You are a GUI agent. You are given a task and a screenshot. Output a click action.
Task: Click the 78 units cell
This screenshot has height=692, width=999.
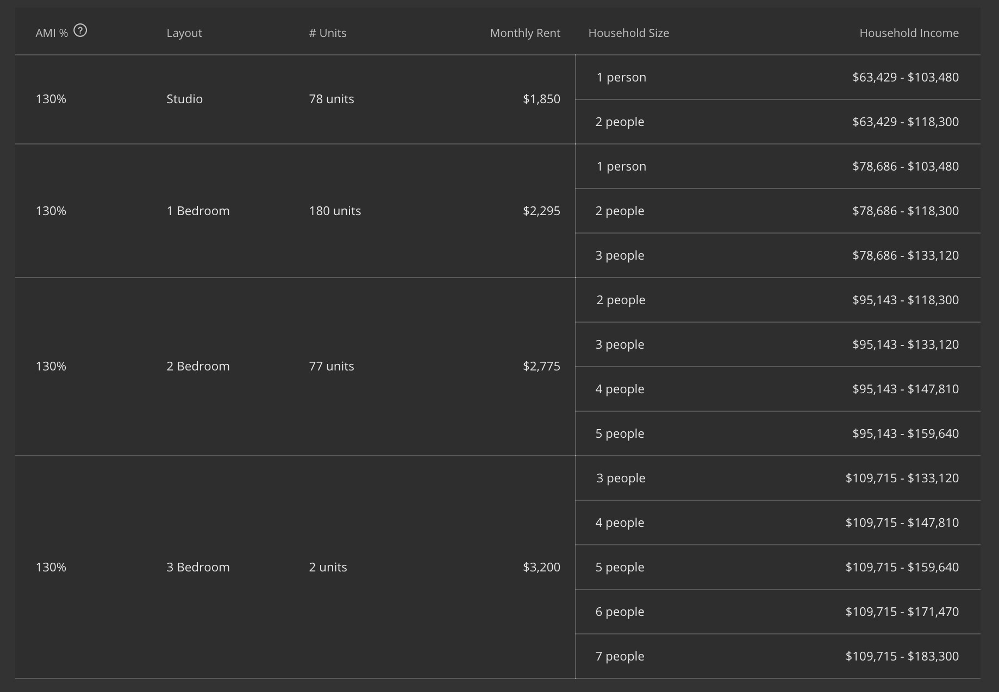pyautogui.click(x=331, y=99)
